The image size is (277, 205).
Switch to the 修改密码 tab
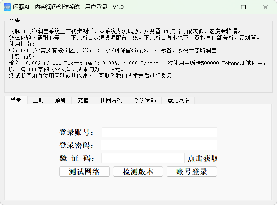tap(145, 100)
